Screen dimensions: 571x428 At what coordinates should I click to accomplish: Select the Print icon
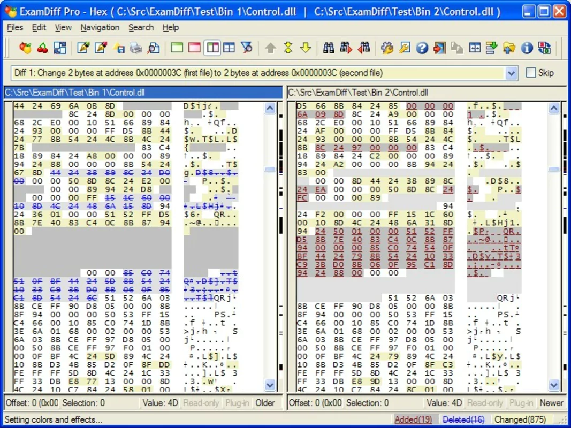pos(136,48)
